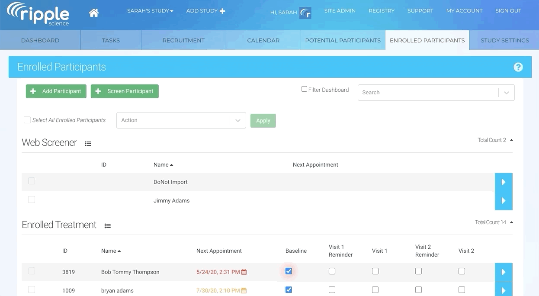
Task: Expand the Sarah's Study dropdown menu
Action: click(x=150, y=11)
